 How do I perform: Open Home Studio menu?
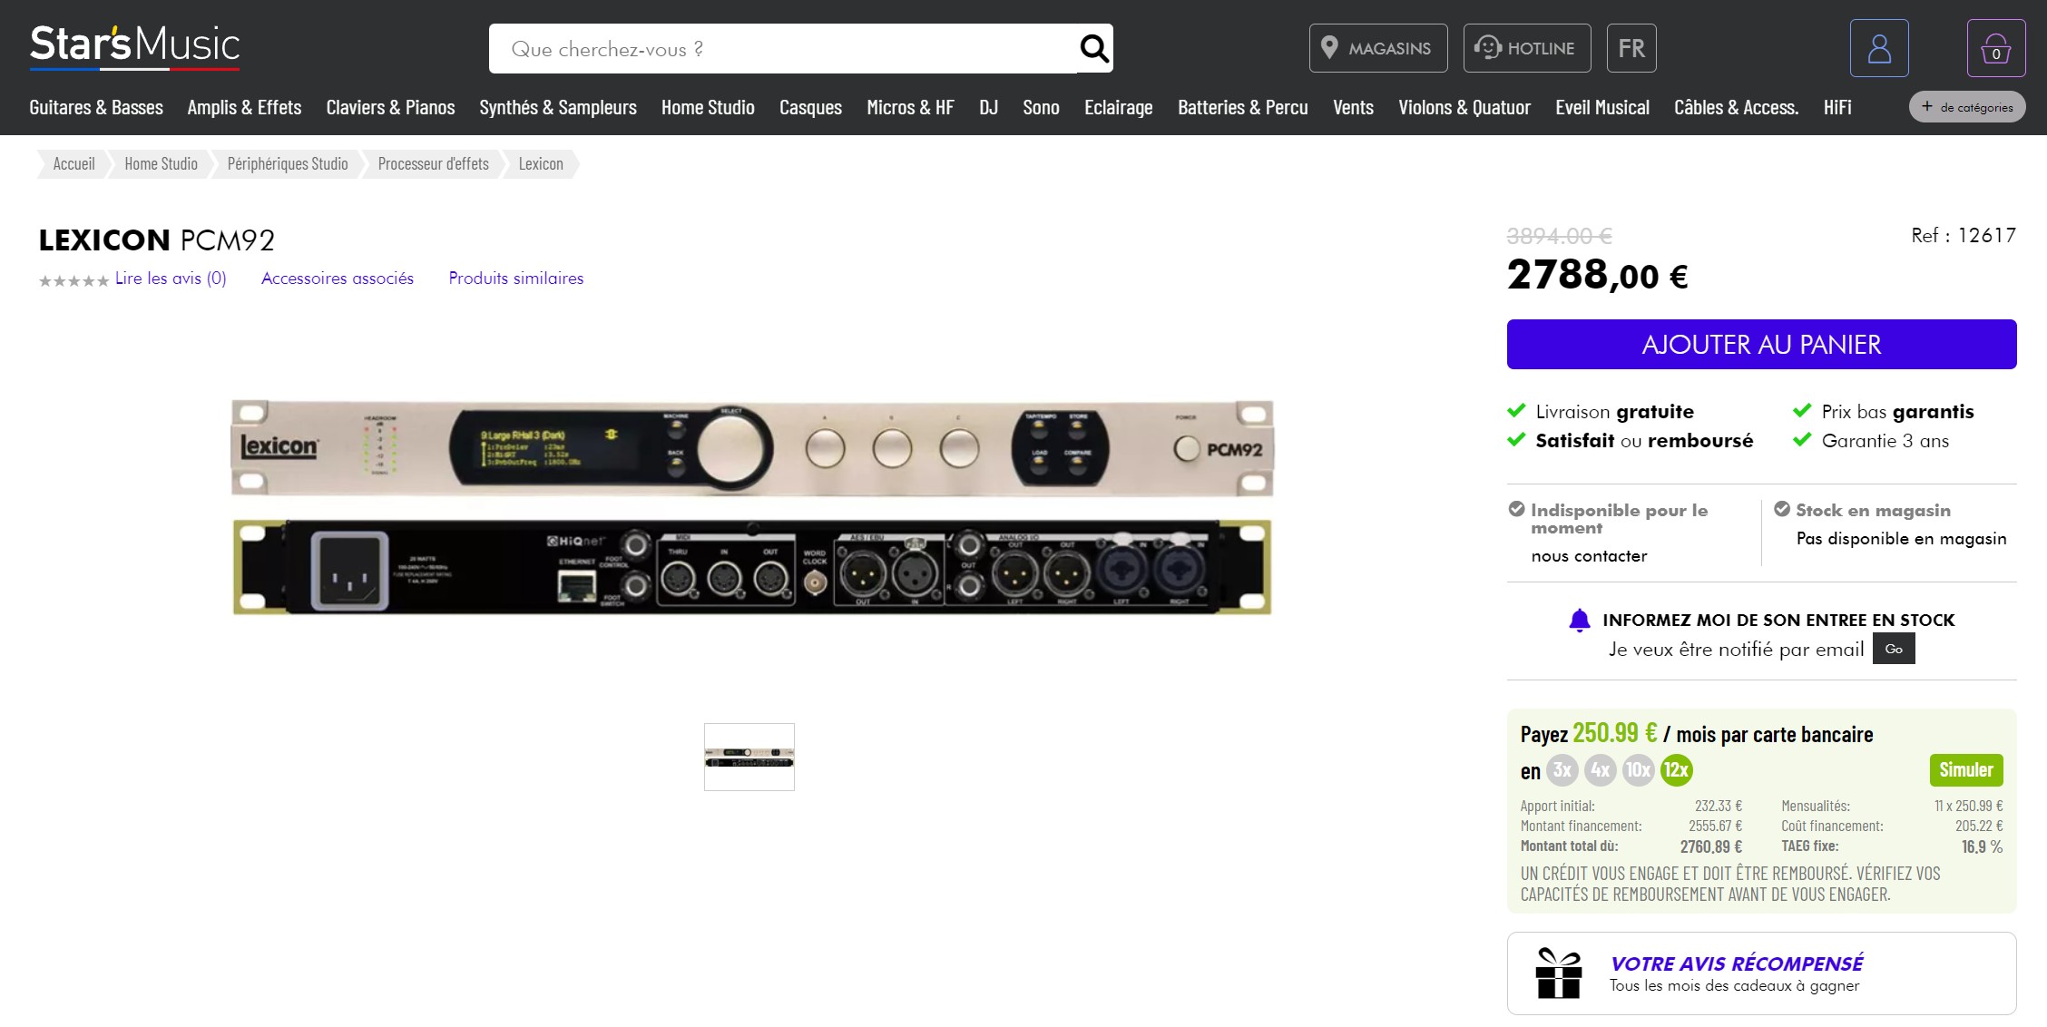pyautogui.click(x=708, y=108)
